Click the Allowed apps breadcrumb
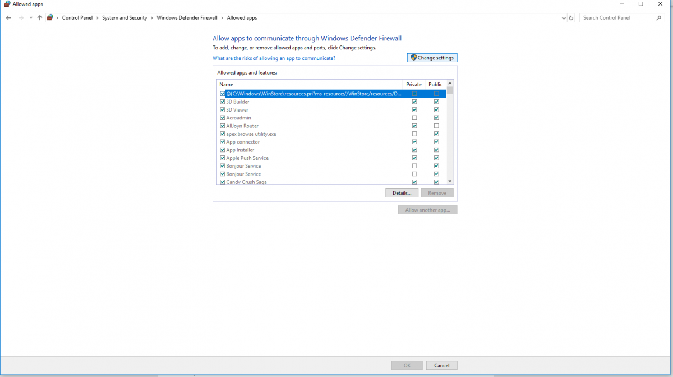 pos(242,18)
